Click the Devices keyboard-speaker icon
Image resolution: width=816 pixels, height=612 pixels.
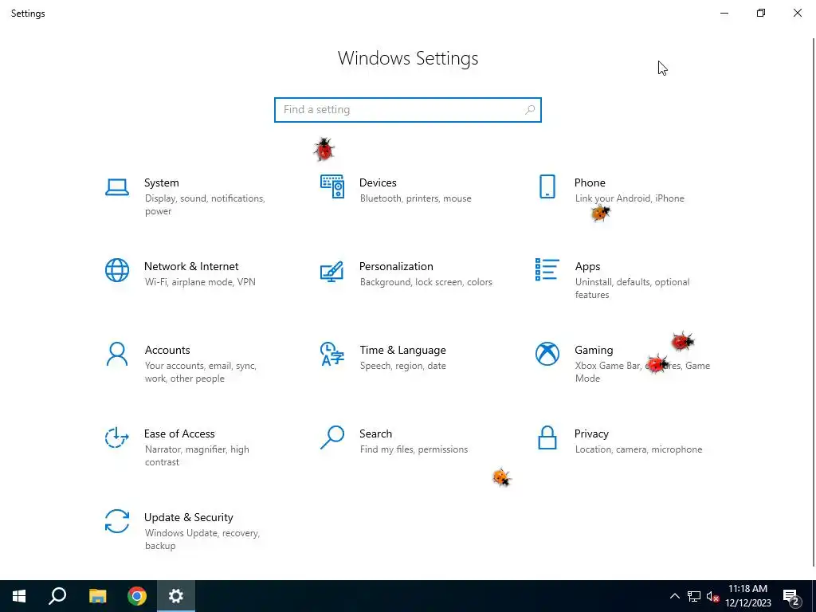(332, 186)
